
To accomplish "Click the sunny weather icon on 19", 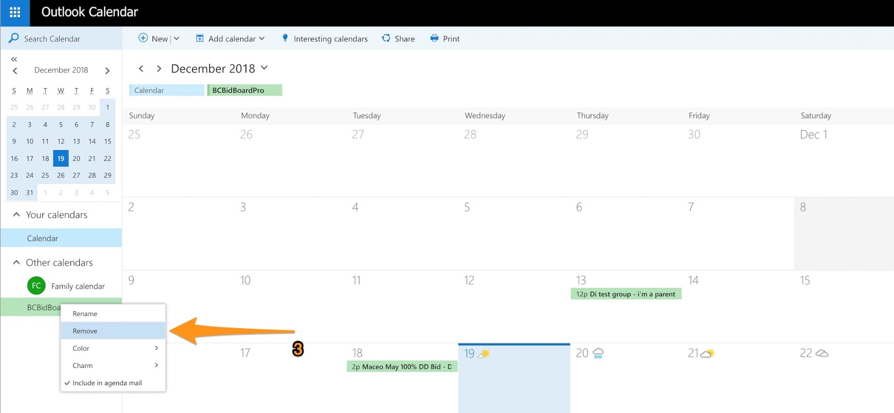I will pos(484,353).
